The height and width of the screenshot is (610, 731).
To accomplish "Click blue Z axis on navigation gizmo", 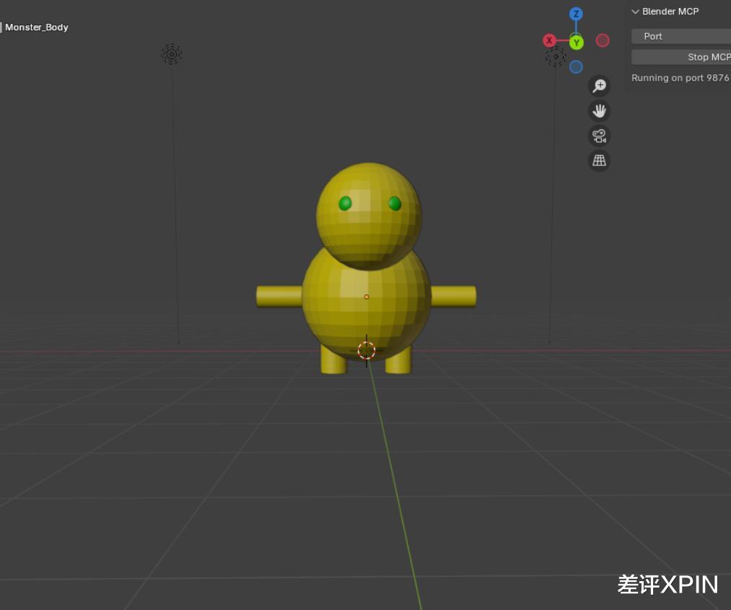I will tap(576, 14).
